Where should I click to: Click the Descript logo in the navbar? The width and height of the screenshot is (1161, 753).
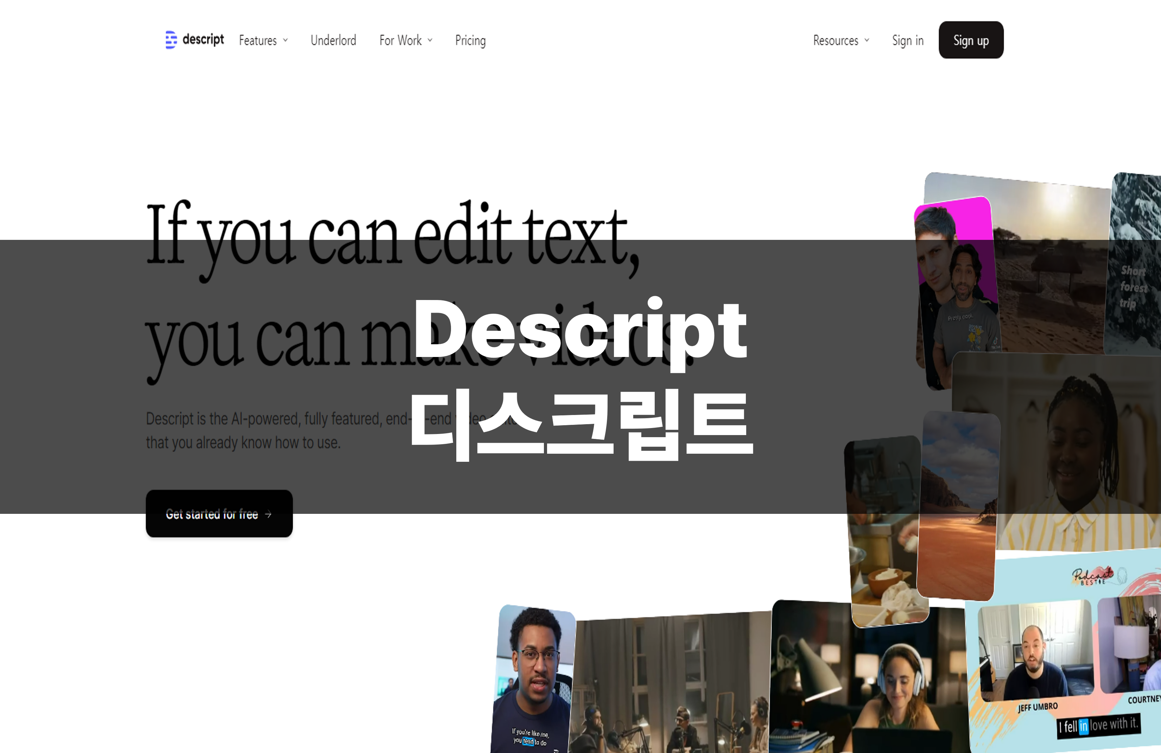coord(195,40)
